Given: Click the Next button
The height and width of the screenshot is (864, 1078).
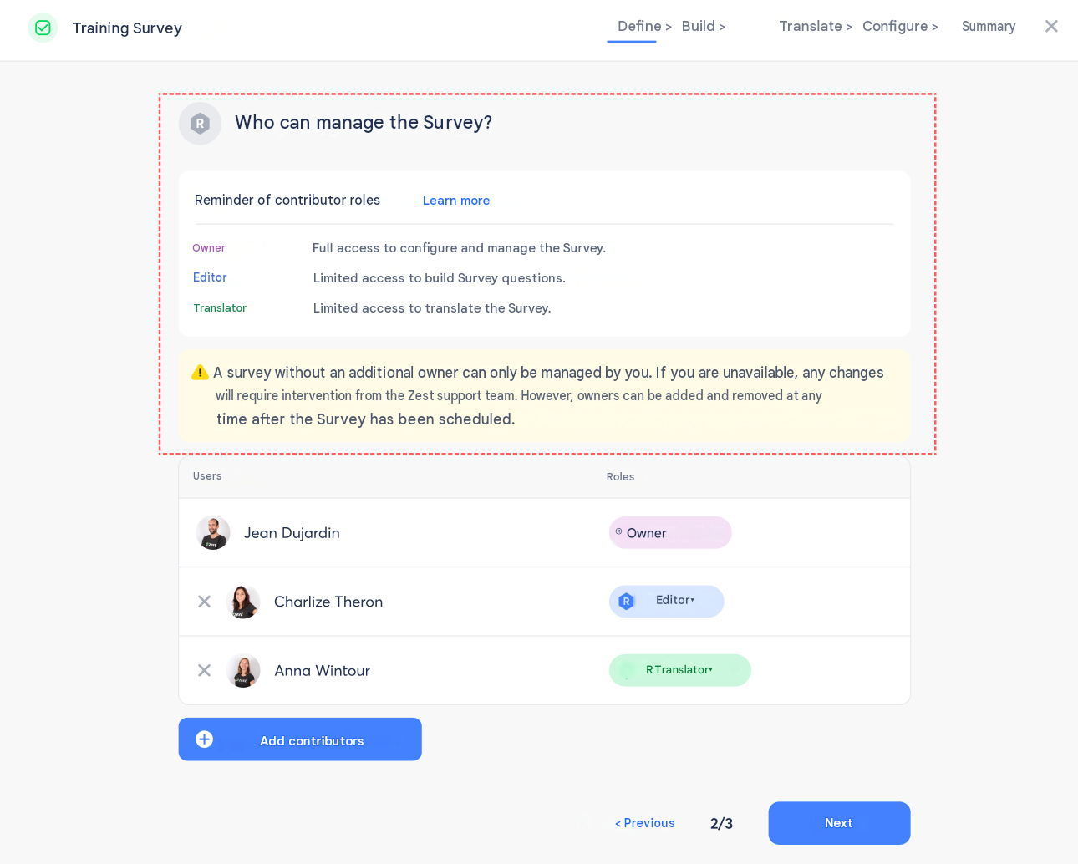Looking at the screenshot, I should 839,823.
